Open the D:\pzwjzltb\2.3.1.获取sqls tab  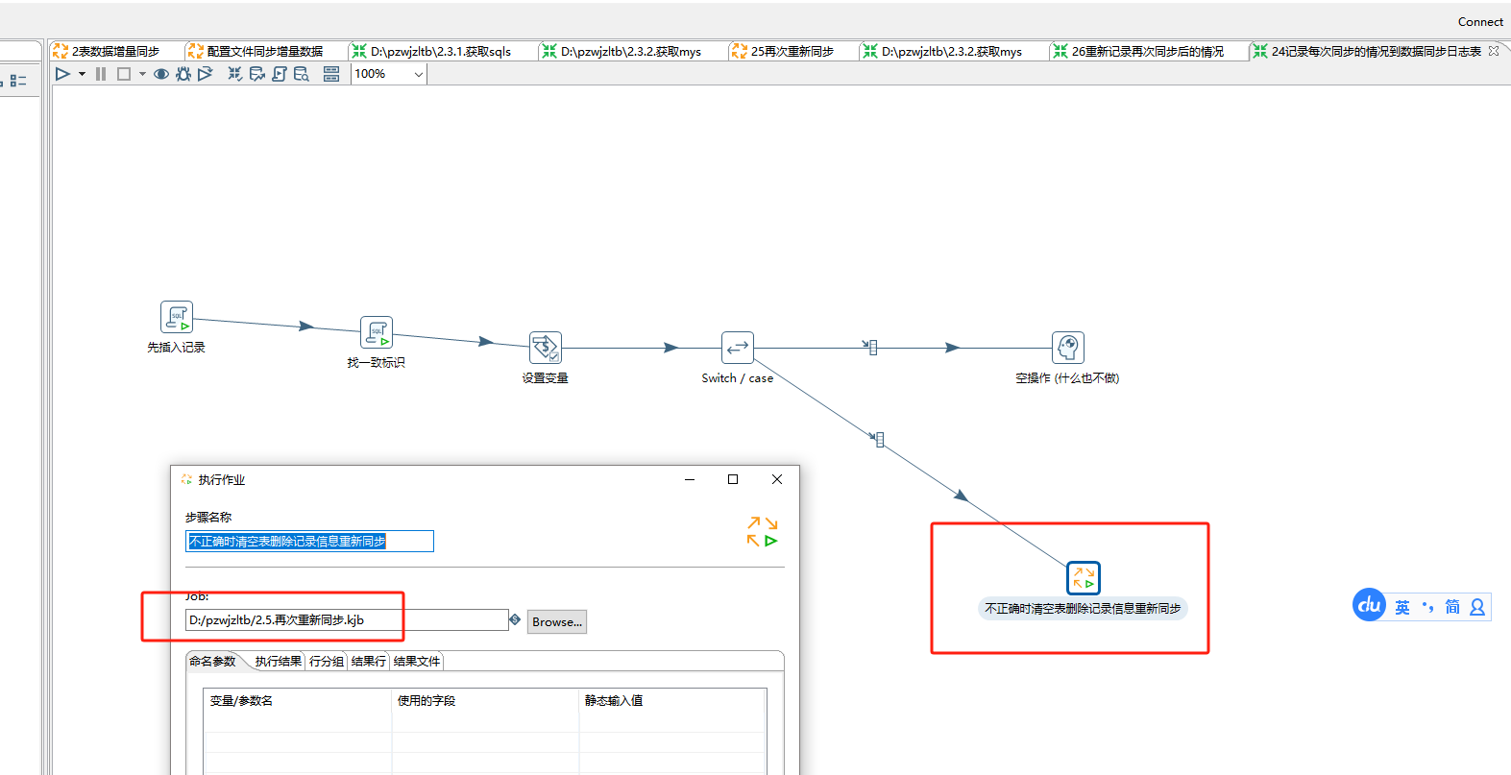[441, 51]
